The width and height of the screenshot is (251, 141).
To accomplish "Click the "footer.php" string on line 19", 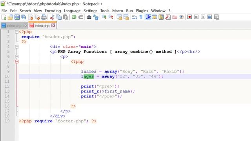I will tap(71, 121).
